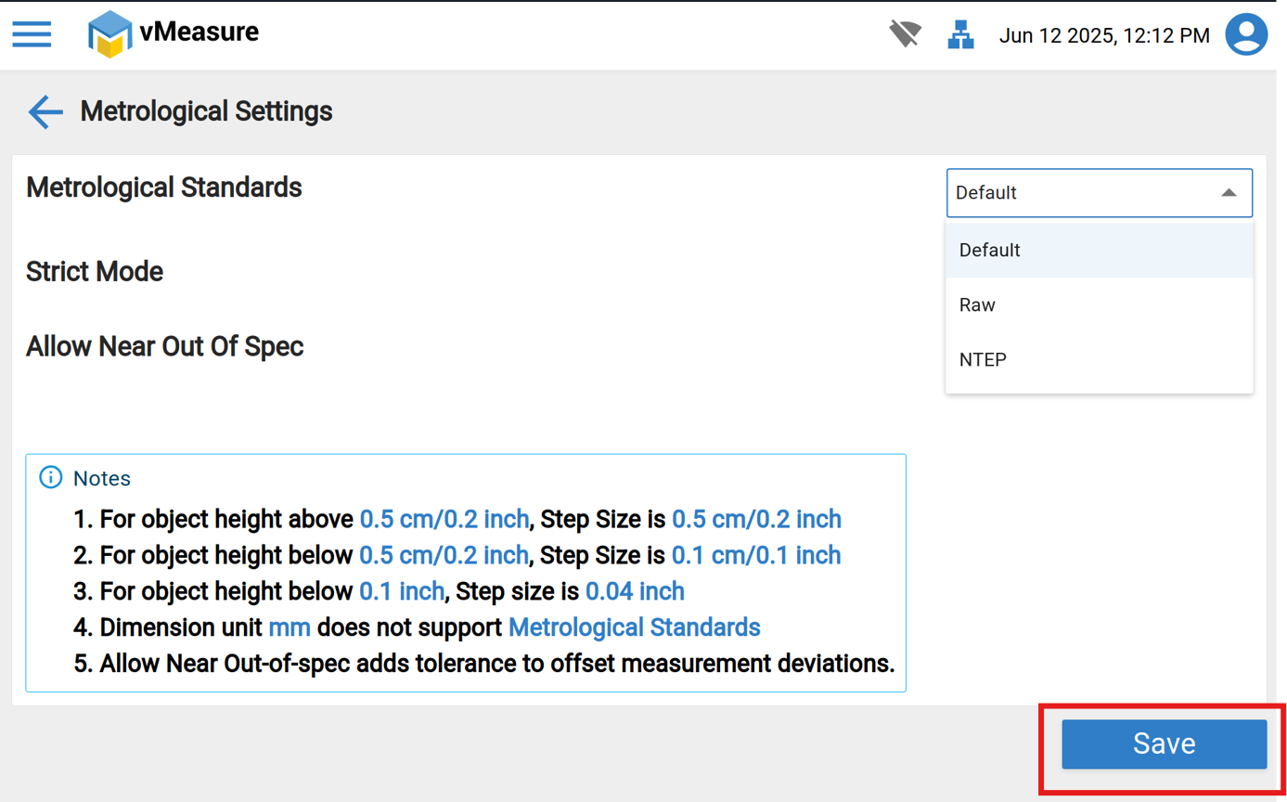Viewport: 1287px width, 802px height.
Task: Open the hamburger navigation menu
Action: (32, 35)
